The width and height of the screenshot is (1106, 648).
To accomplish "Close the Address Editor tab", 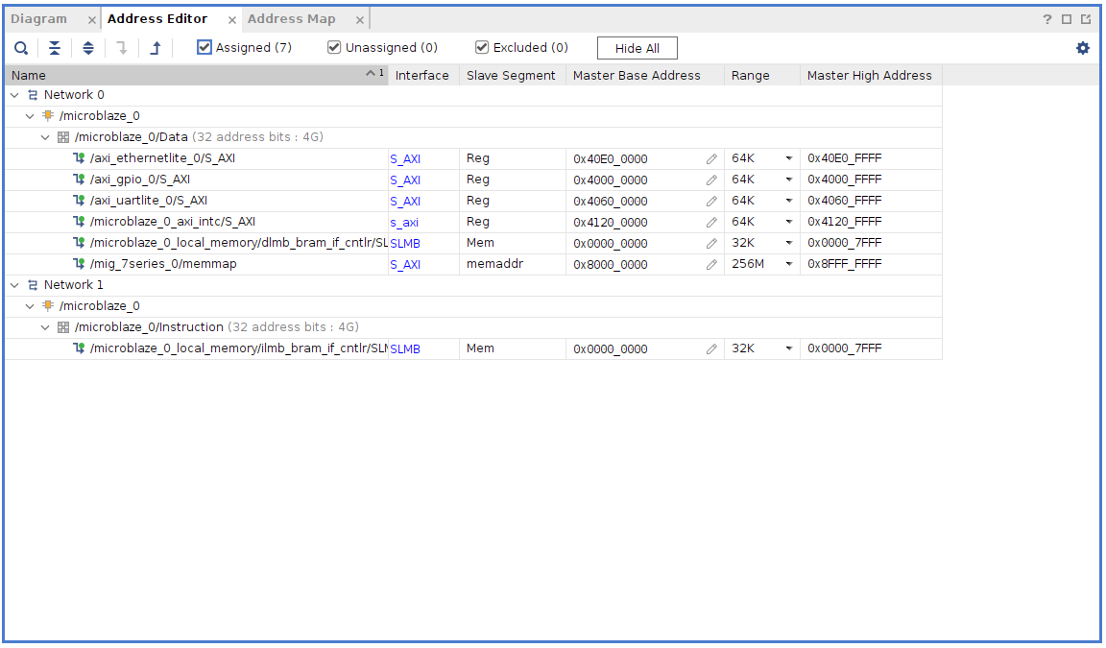I will [x=232, y=20].
